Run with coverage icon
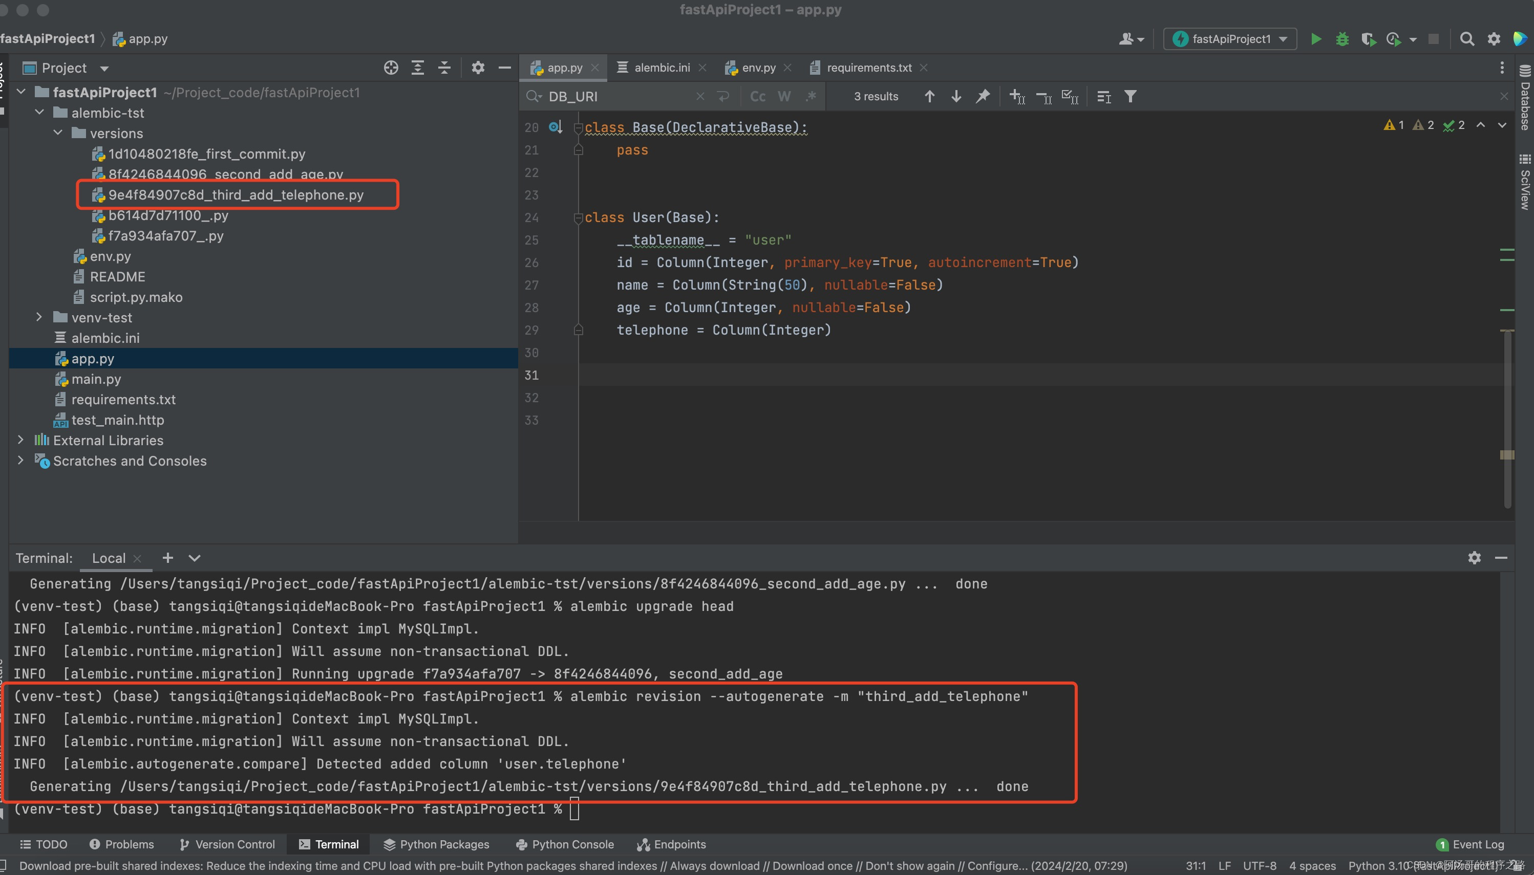Image resolution: width=1534 pixels, height=875 pixels. (1369, 39)
